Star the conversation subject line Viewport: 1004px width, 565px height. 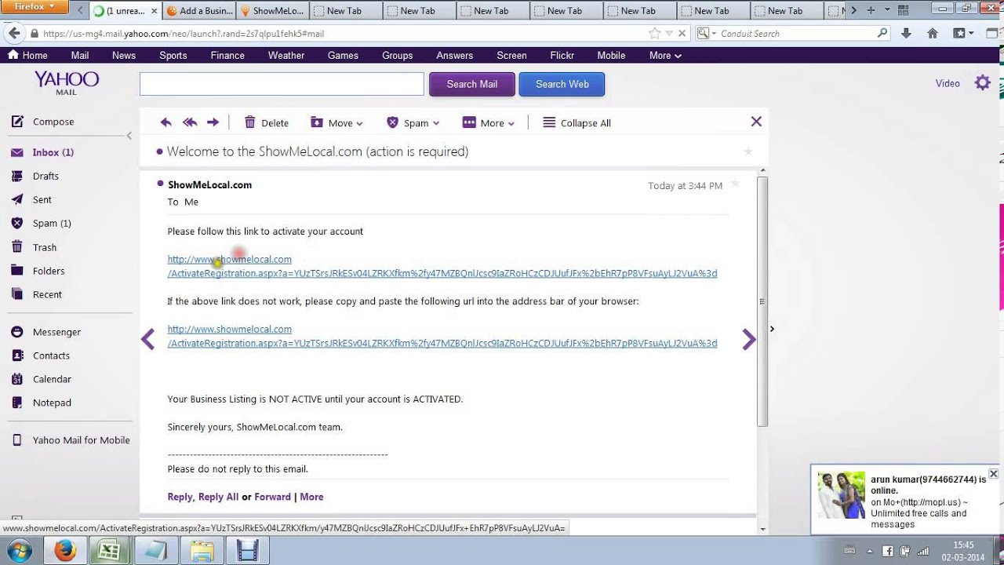click(748, 151)
